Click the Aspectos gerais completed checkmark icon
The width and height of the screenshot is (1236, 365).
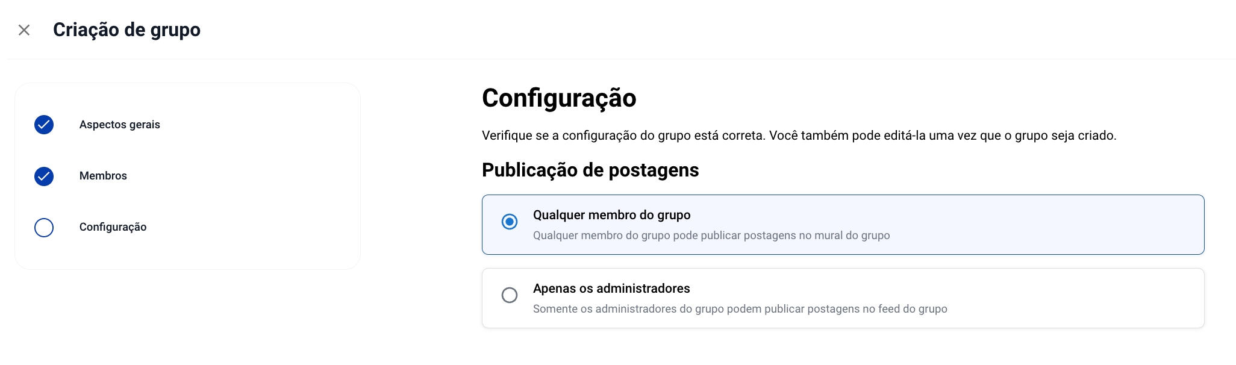pos(44,125)
